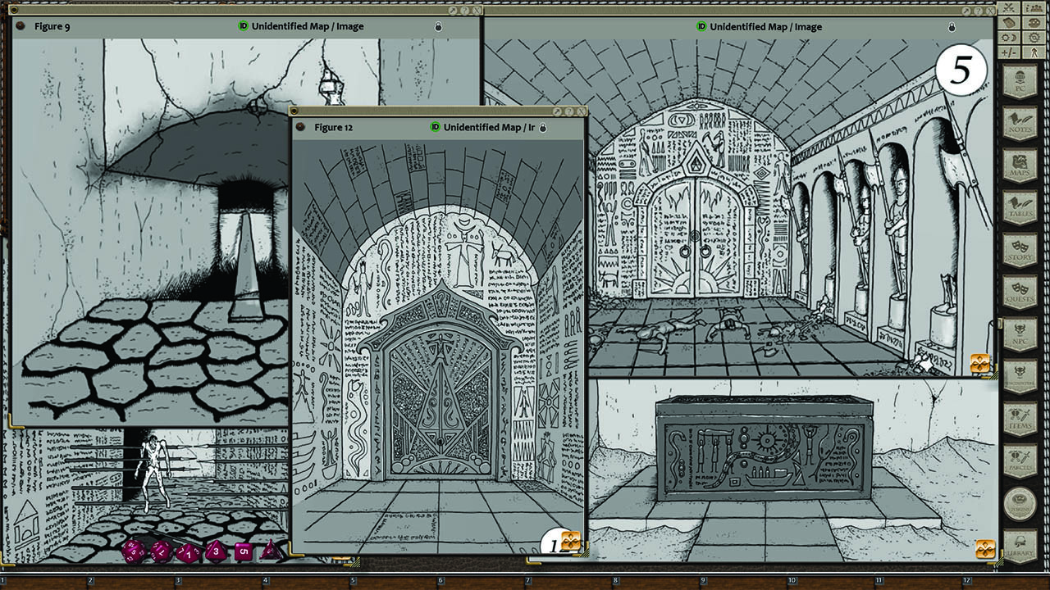Roll the pink d4 die
This screenshot has width=1050, height=590.
click(271, 551)
